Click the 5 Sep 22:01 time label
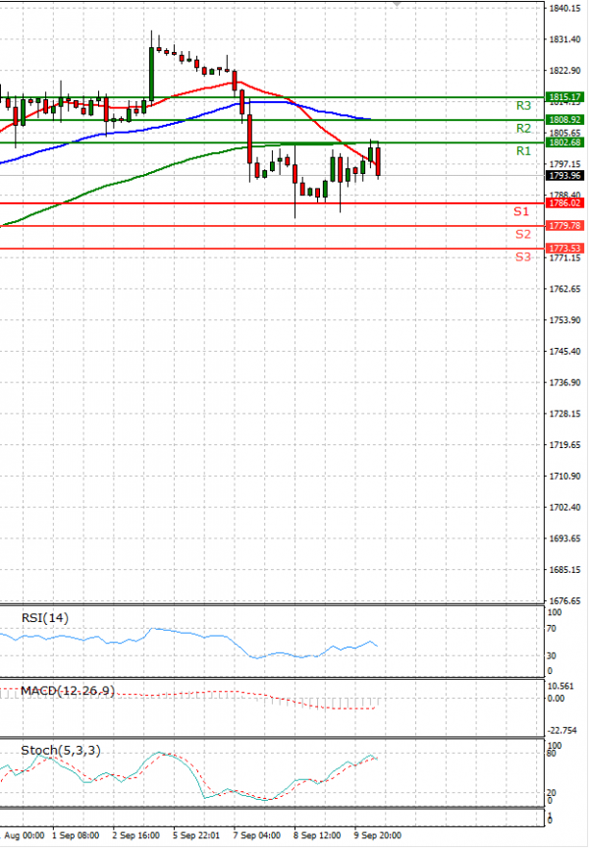This screenshot has height=848, width=589. (x=196, y=835)
